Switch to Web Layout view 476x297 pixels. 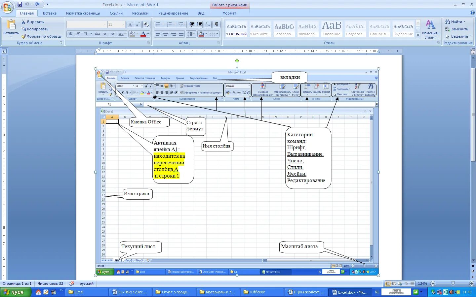coord(400,283)
